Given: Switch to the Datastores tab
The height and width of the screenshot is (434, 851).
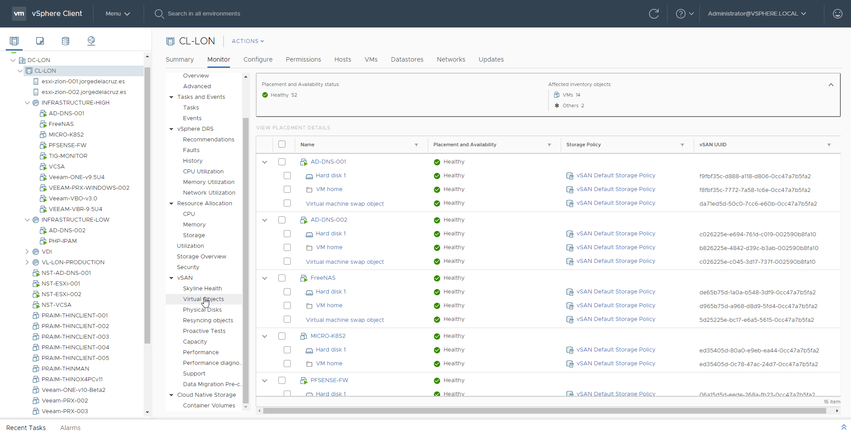Looking at the screenshot, I should tap(407, 59).
